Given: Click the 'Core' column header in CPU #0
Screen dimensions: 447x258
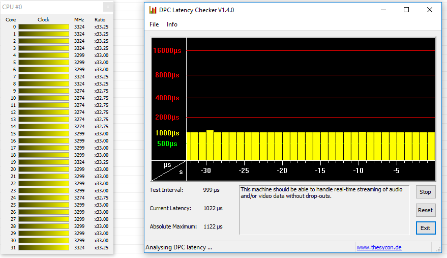Looking at the screenshot, I should pos(11,20).
